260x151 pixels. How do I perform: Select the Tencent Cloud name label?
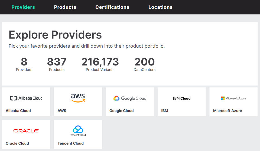pyautogui.click(x=70, y=143)
